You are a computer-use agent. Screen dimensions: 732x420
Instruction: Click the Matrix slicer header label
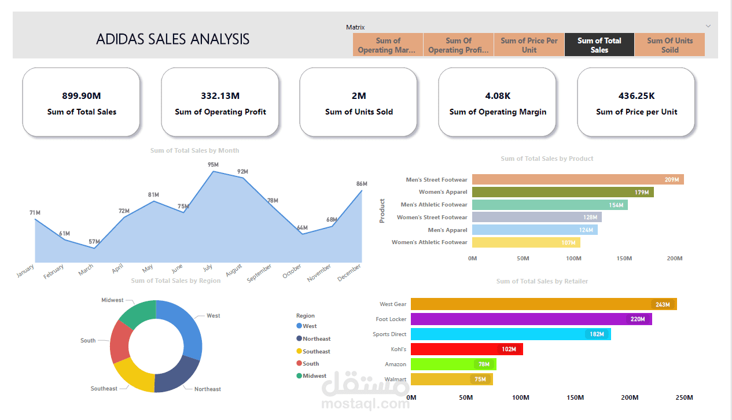tap(355, 27)
